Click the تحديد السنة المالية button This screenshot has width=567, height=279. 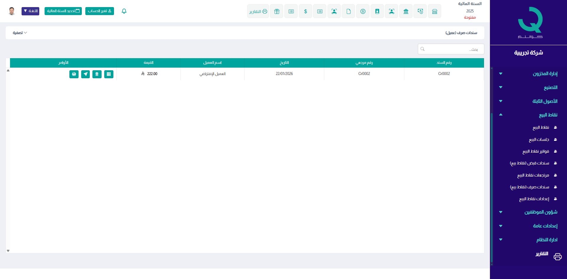coord(63,11)
